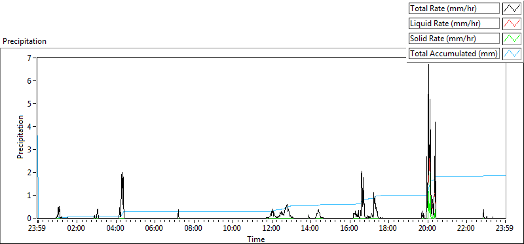Click the Liquid Rate red line style icon
The height and width of the screenshot is (244, 524).
512,24
